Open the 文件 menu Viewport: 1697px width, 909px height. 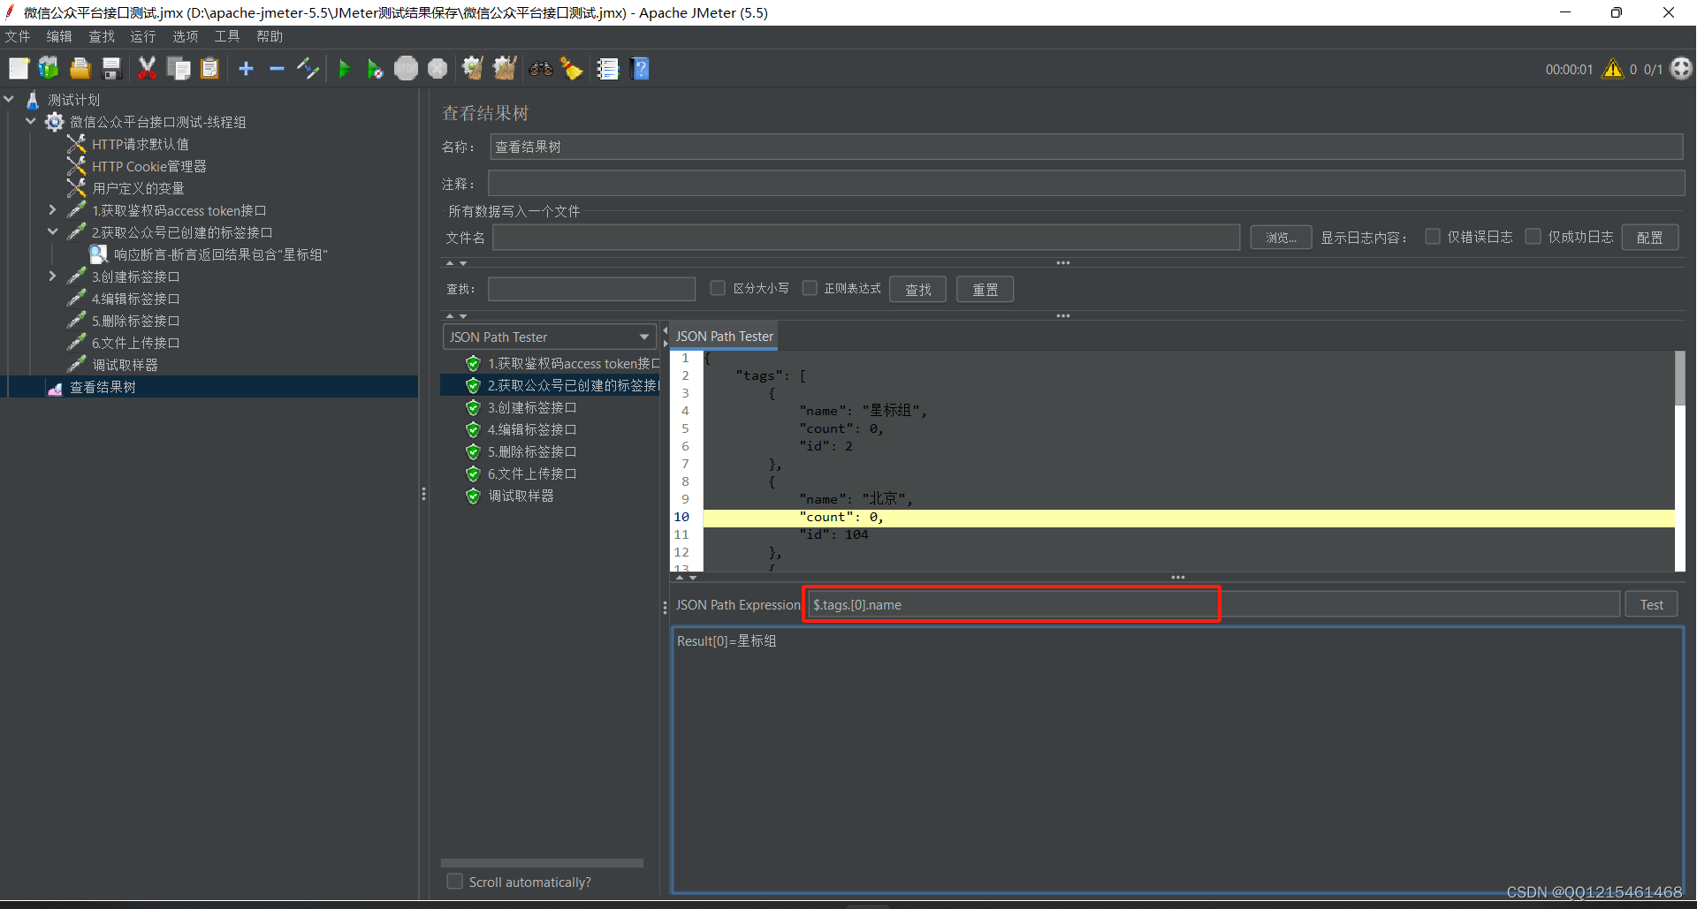tap(18, 36)
